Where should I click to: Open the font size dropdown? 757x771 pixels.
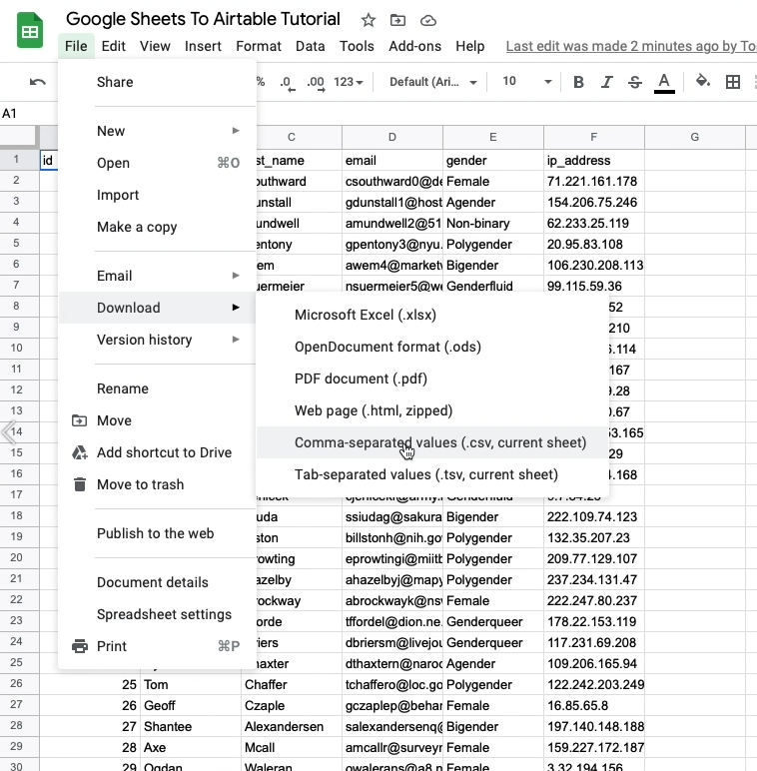(526, 82)
